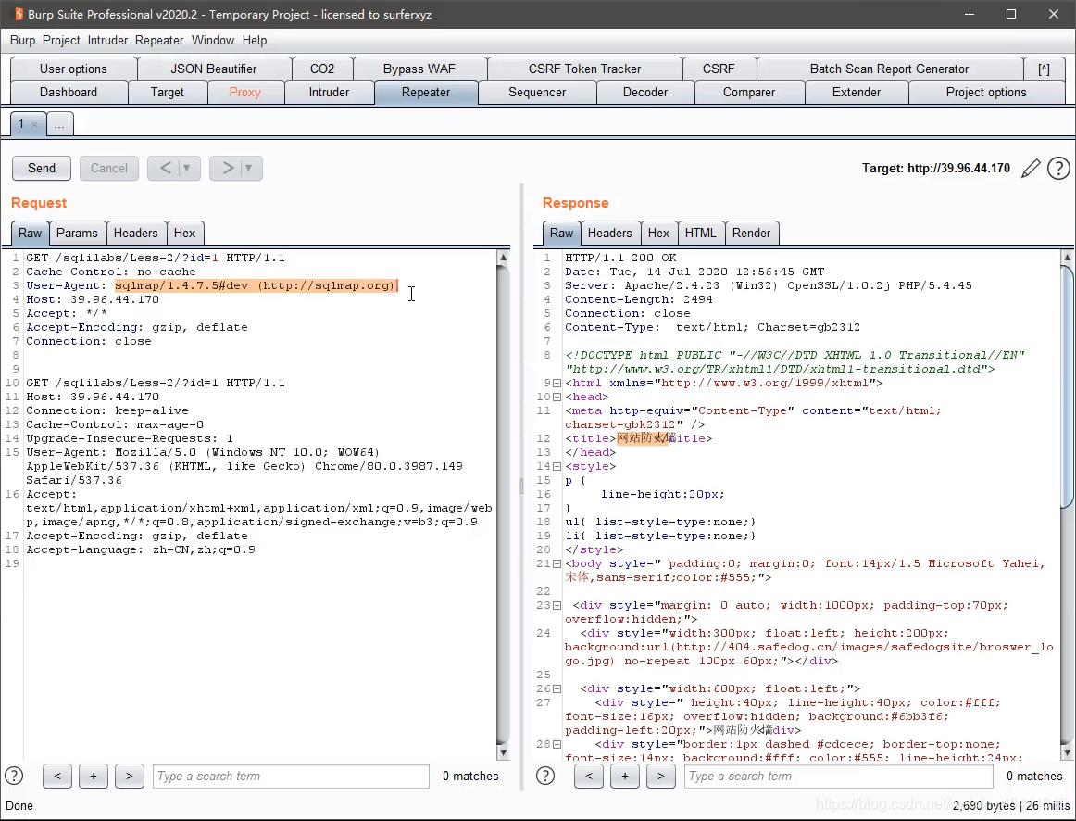The width and height of the screenshot is (1076, 821).
Task: Click the Cancel button
Action: tap(109, 168)
